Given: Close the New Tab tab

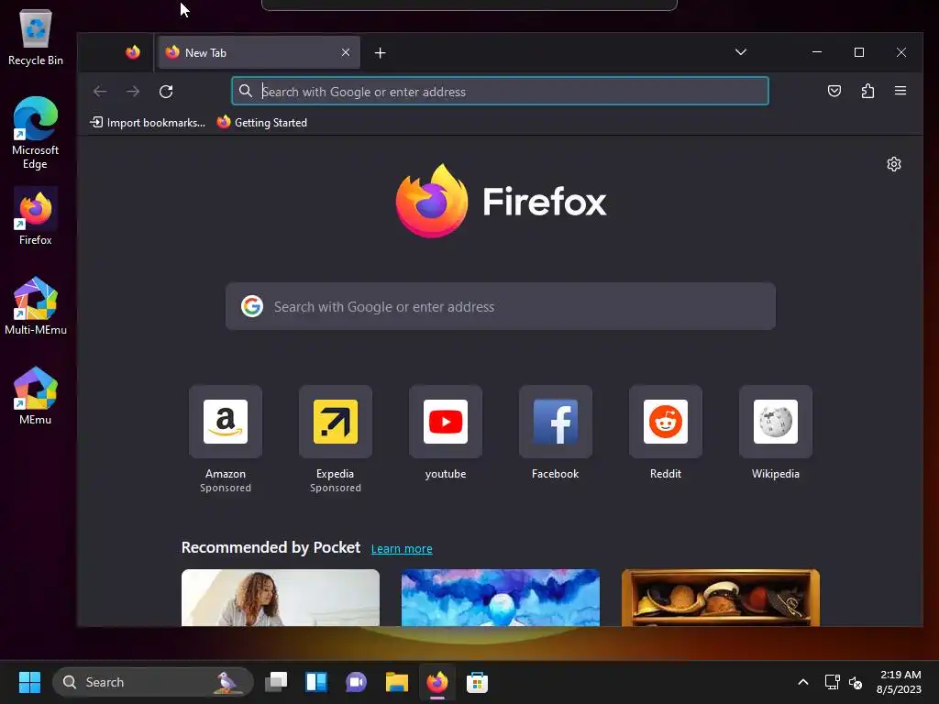Looking at the screenshot, I should 346,52.
